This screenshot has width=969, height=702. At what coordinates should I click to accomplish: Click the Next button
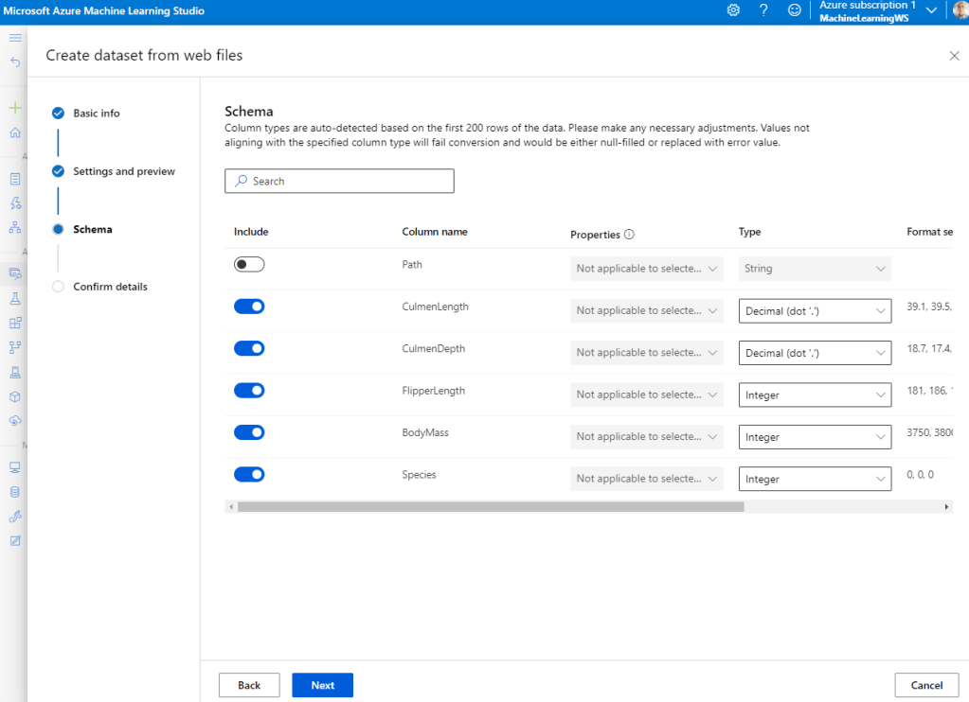coord(322,685)
